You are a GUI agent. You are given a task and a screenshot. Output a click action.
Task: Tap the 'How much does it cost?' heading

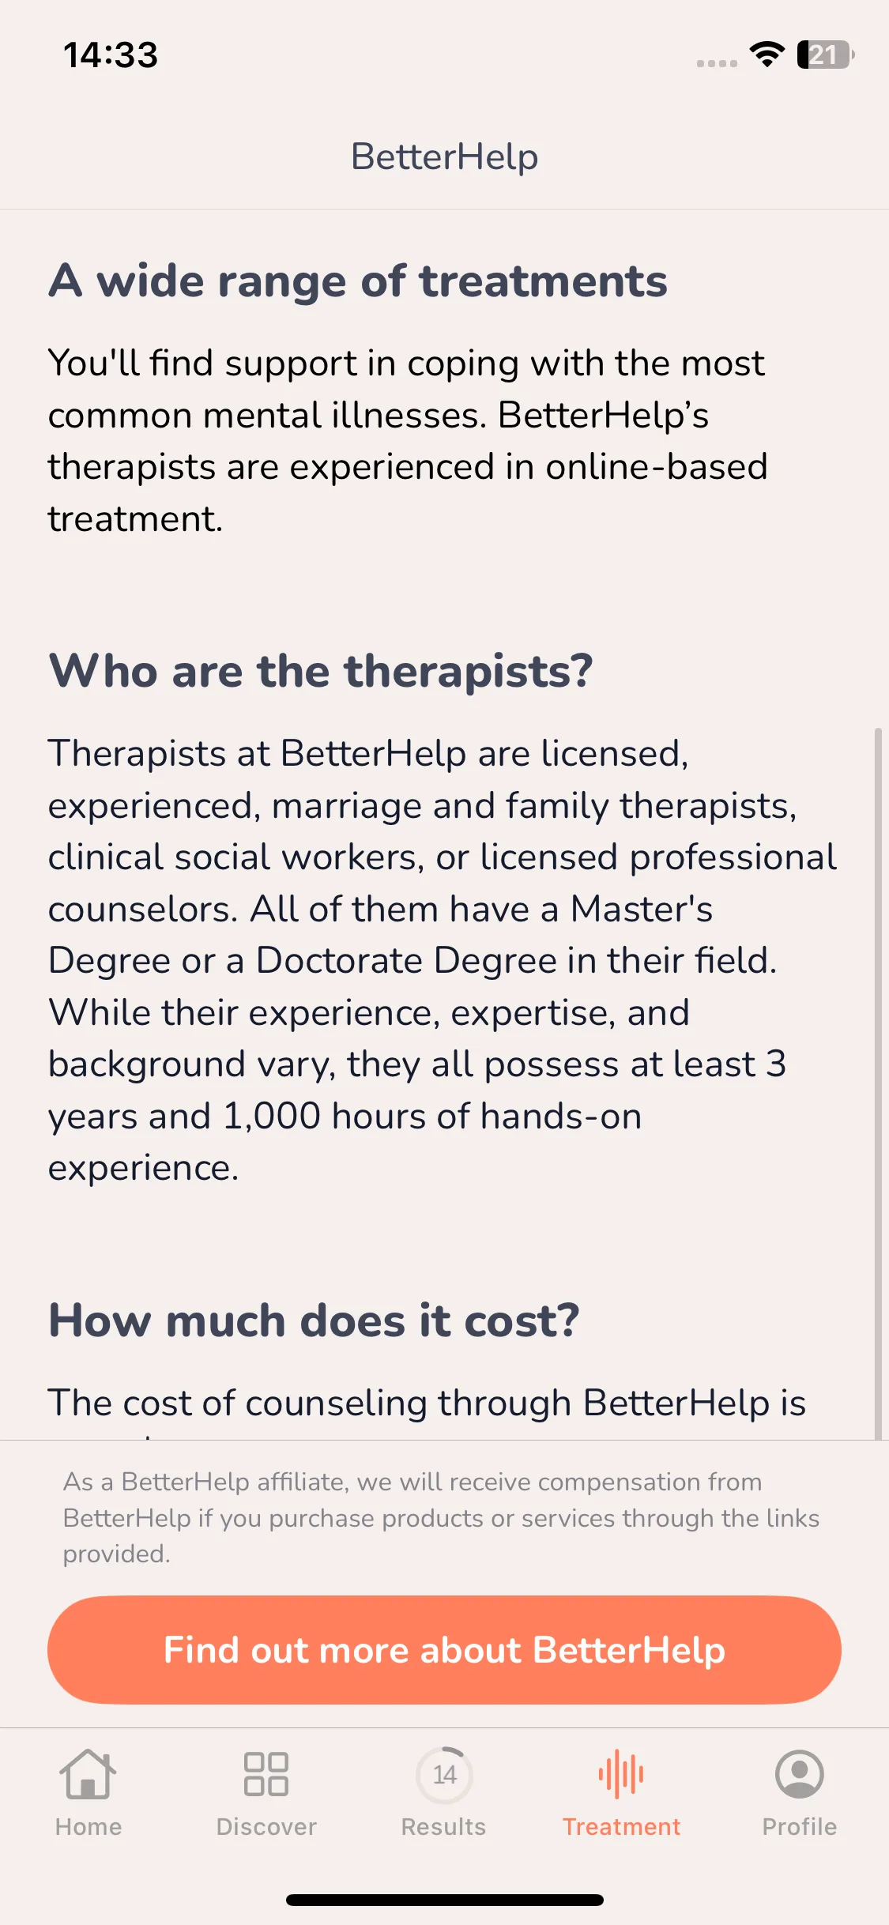click(314, 1320)
